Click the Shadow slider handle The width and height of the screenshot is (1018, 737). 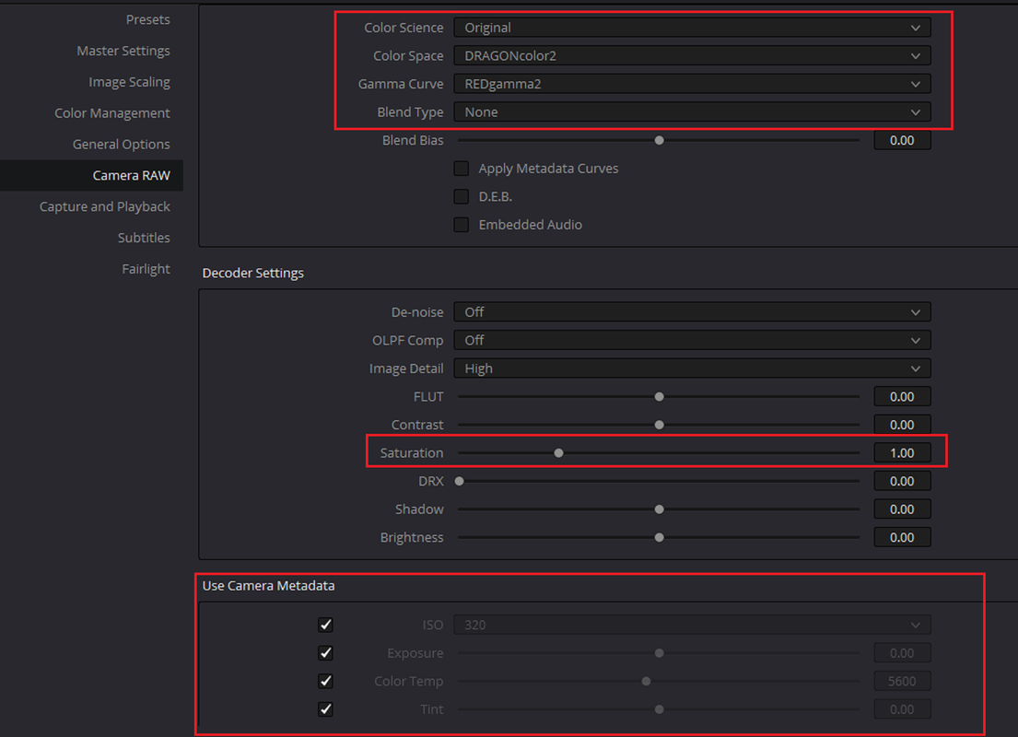tap(659, 509)
